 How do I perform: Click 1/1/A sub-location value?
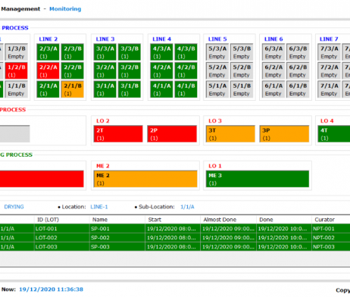(187, 207)
